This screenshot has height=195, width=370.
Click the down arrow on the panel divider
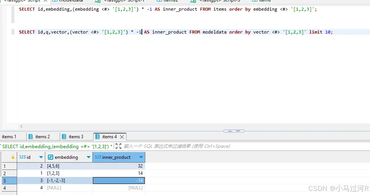click(238, 131)
